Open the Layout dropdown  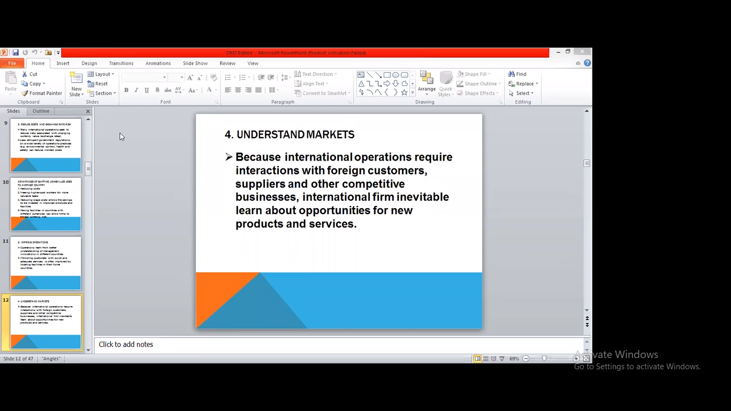[101, 74]
